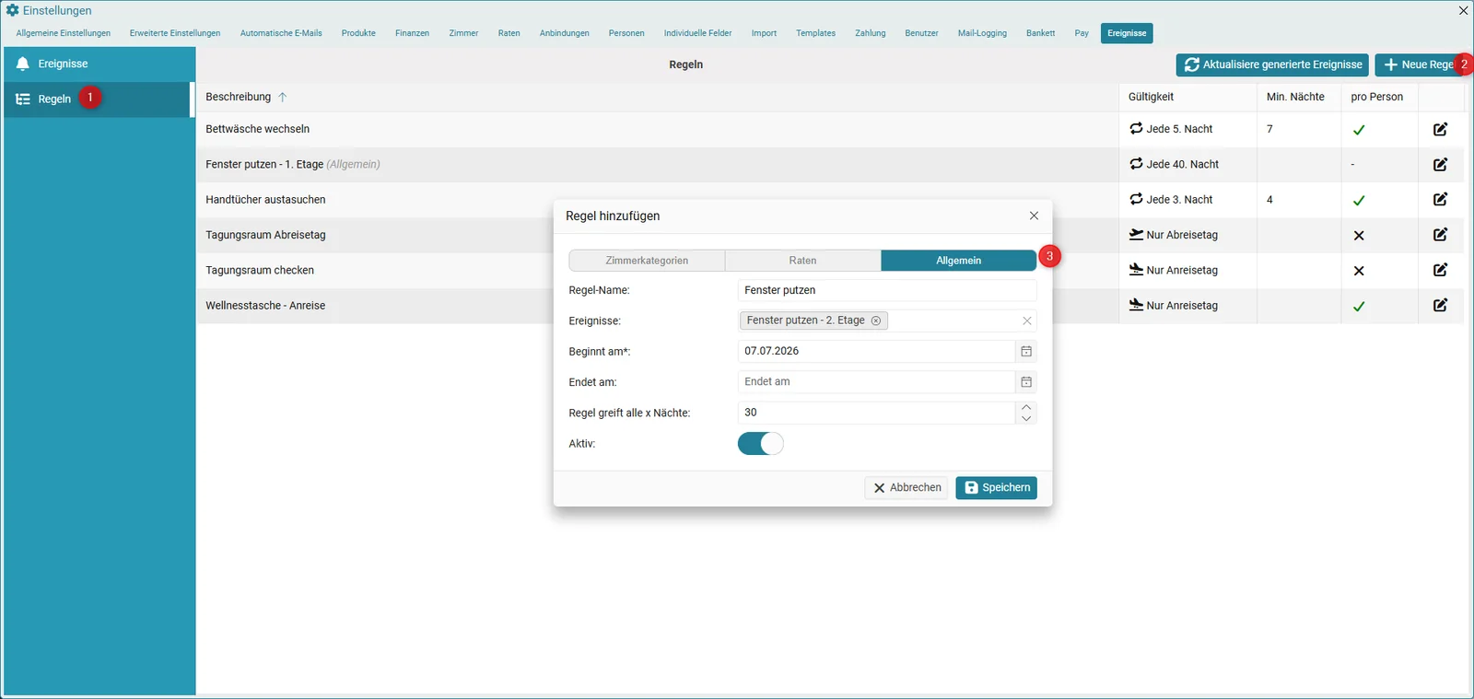Open the Templates settings tab

coord(815,33)
